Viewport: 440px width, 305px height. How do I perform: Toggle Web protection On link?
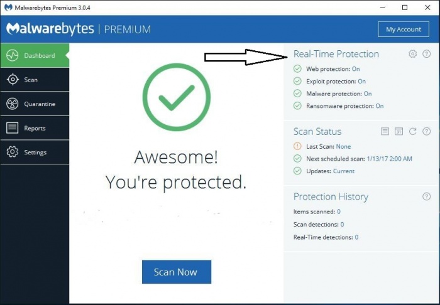(x=356, y=69)
